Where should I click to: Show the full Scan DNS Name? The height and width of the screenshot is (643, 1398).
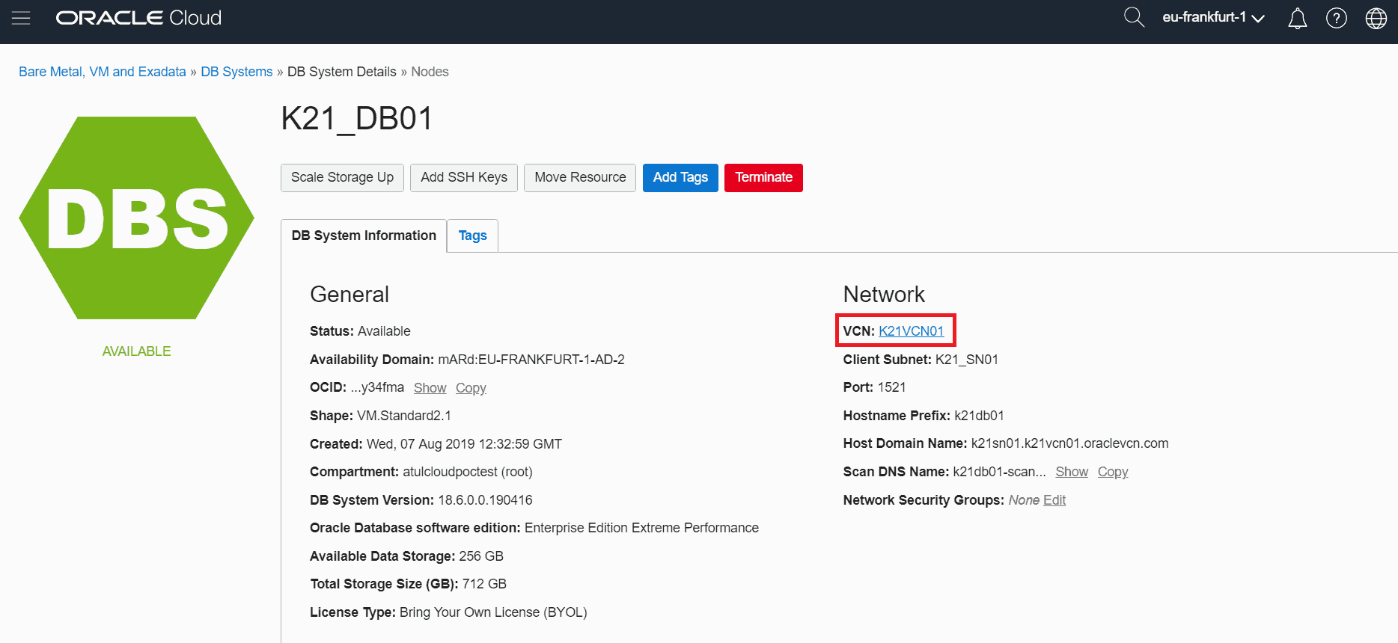(1072, 472)
